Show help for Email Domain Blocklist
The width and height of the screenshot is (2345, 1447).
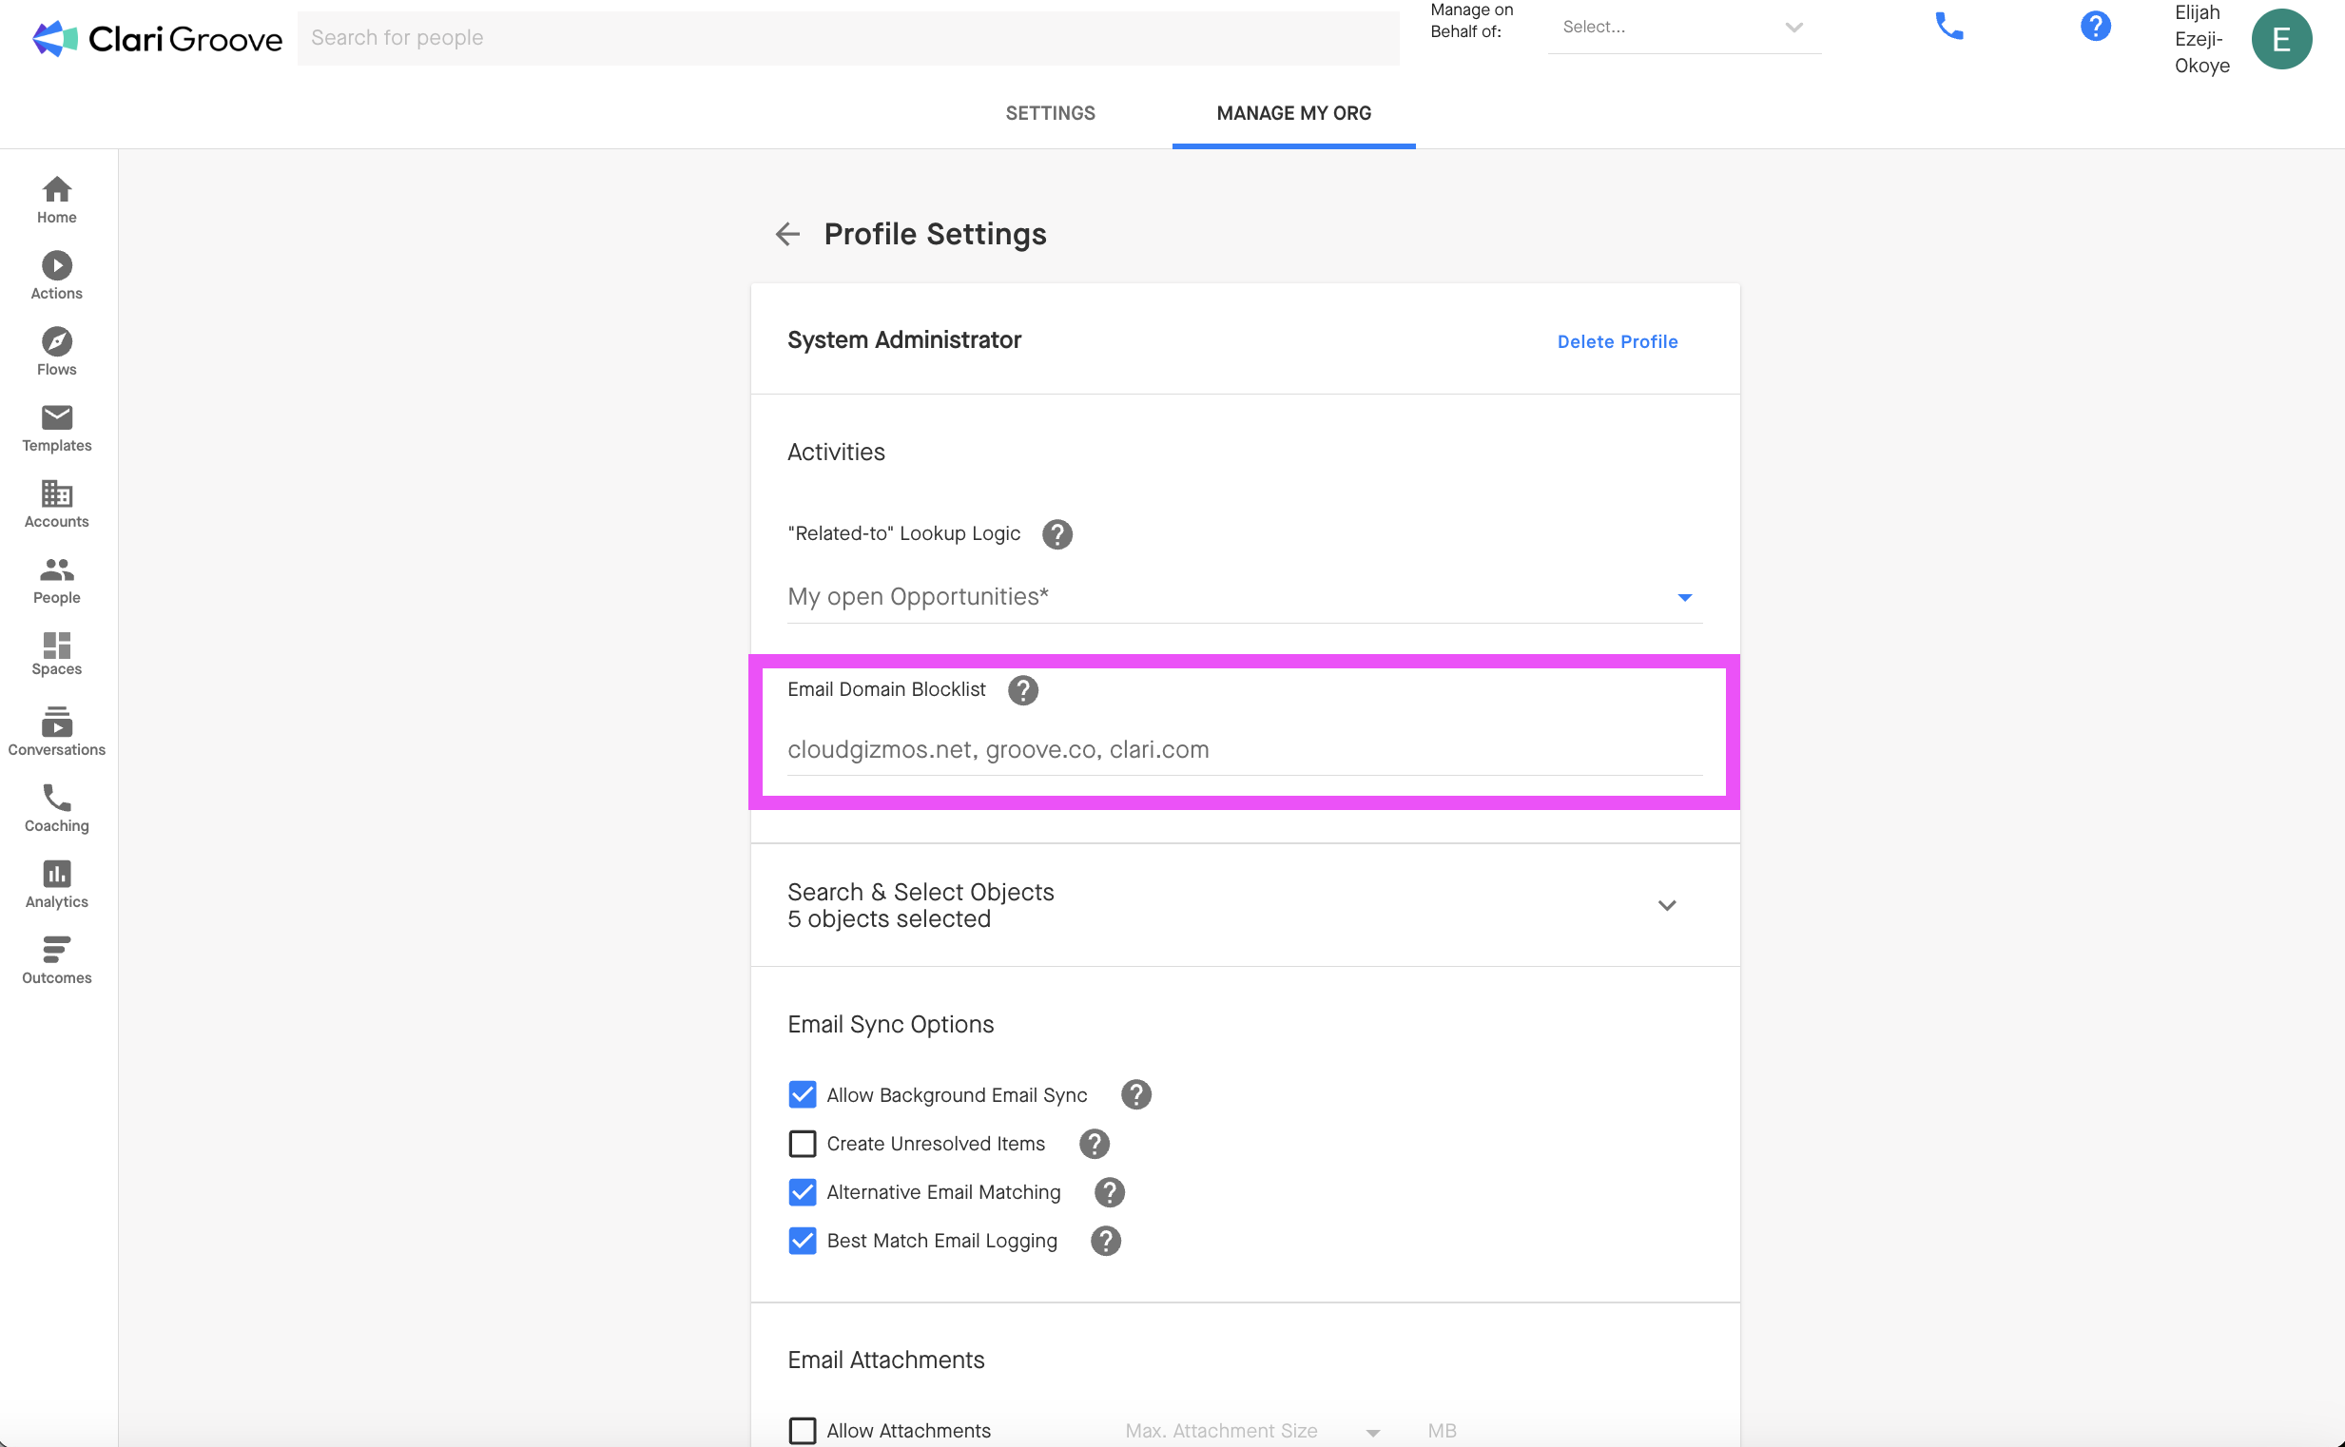1022,690
